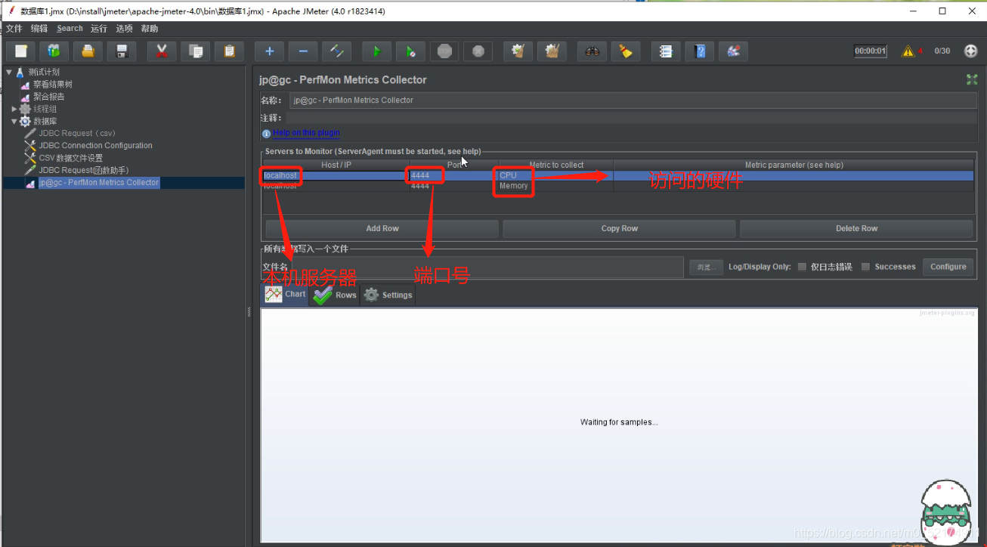
Task: Click the Configure button
Action: coord(948,267)
